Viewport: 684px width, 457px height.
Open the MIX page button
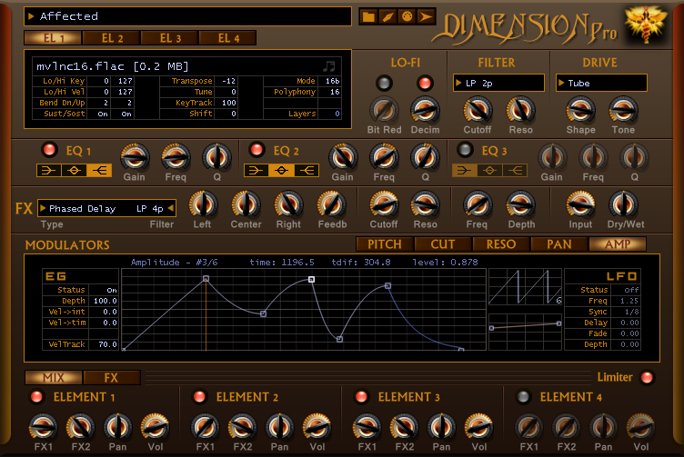pos(54,377)
